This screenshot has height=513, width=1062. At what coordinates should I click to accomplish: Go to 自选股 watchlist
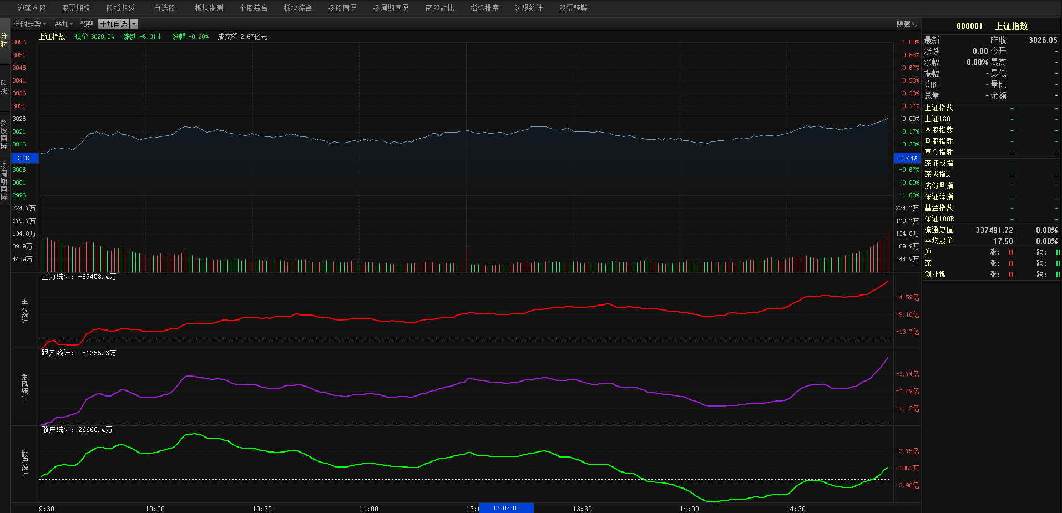tap(165, 8)
